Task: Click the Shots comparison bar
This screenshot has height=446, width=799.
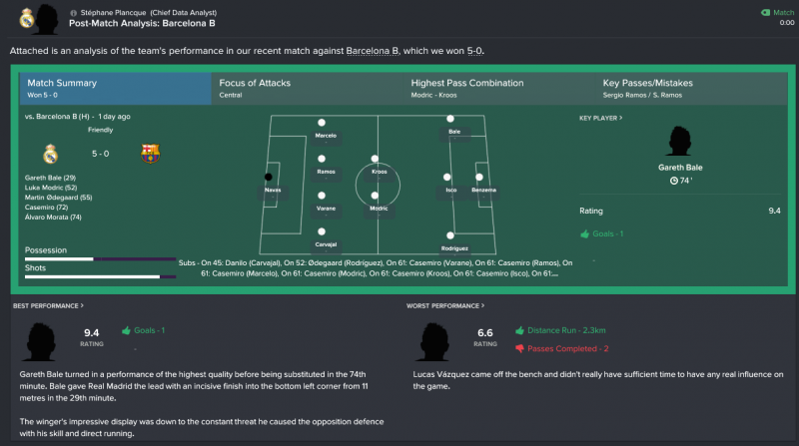Action: click(101, 277)
